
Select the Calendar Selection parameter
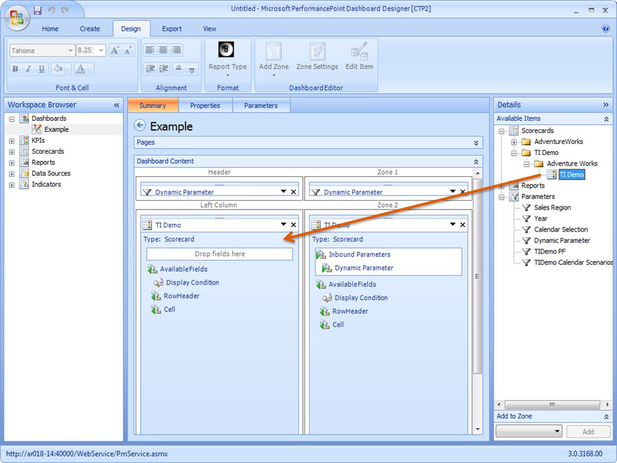pos(560,230)
